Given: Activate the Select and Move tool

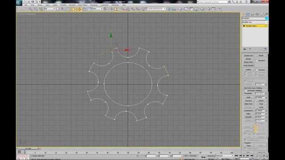Looking at the screenshot, I should click(x=79, y=9).
